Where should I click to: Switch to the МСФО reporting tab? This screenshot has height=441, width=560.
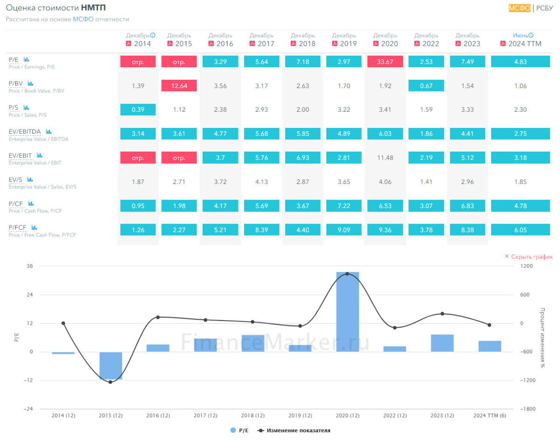point(520,7)
